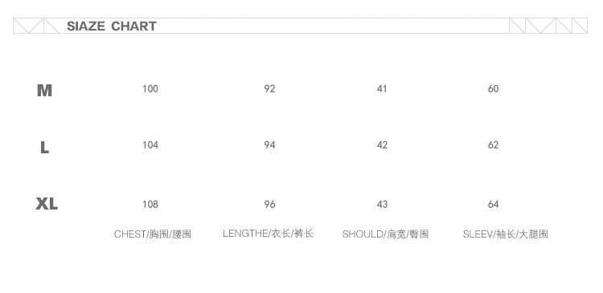Click the shoulder value 42 in L row
Image resolution: width=603 pixels, height=293 pixels.
(x=382, y=144)
